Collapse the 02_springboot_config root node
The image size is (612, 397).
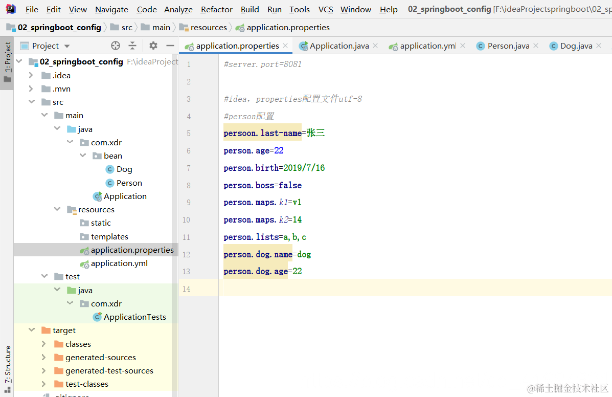pyautogui.click(x=19, y=61)
